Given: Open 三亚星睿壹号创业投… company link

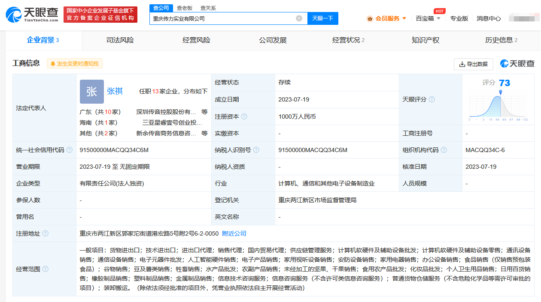Looking at the screenshot, I should [x=172, y=123].
